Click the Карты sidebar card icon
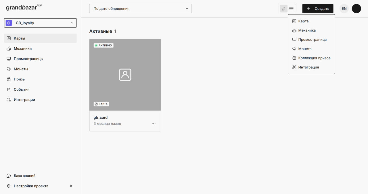Screen dimensions: 368x194 (9, 38)
